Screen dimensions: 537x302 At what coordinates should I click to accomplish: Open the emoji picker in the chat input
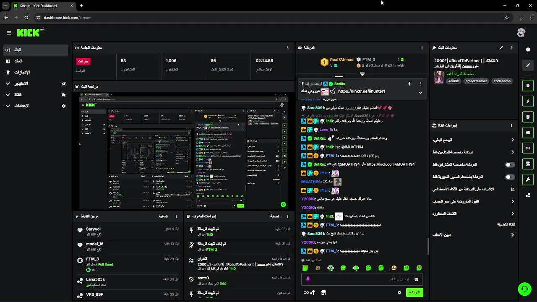[x=416, y=279]
